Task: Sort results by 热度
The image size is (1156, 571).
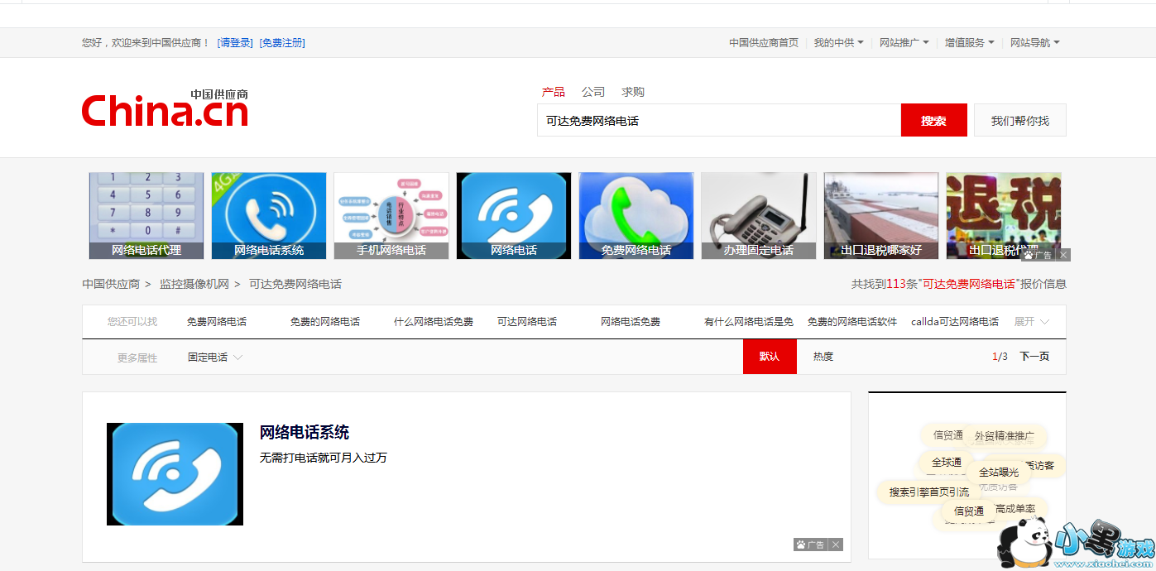Action: (x=823, y=357)
